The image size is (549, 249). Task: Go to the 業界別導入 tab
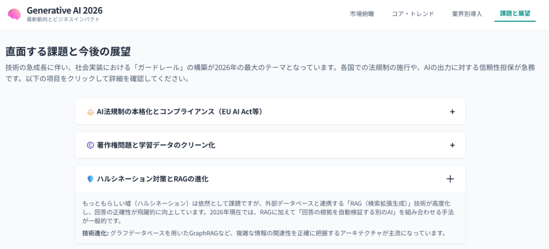pyautogui.click(x=466, y=14)
